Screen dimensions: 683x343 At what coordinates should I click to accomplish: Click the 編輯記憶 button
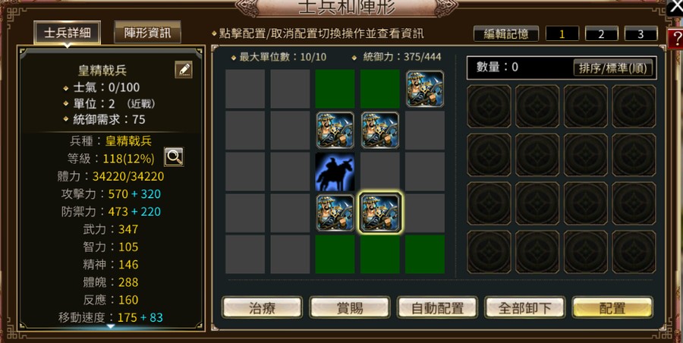point(506,33)
